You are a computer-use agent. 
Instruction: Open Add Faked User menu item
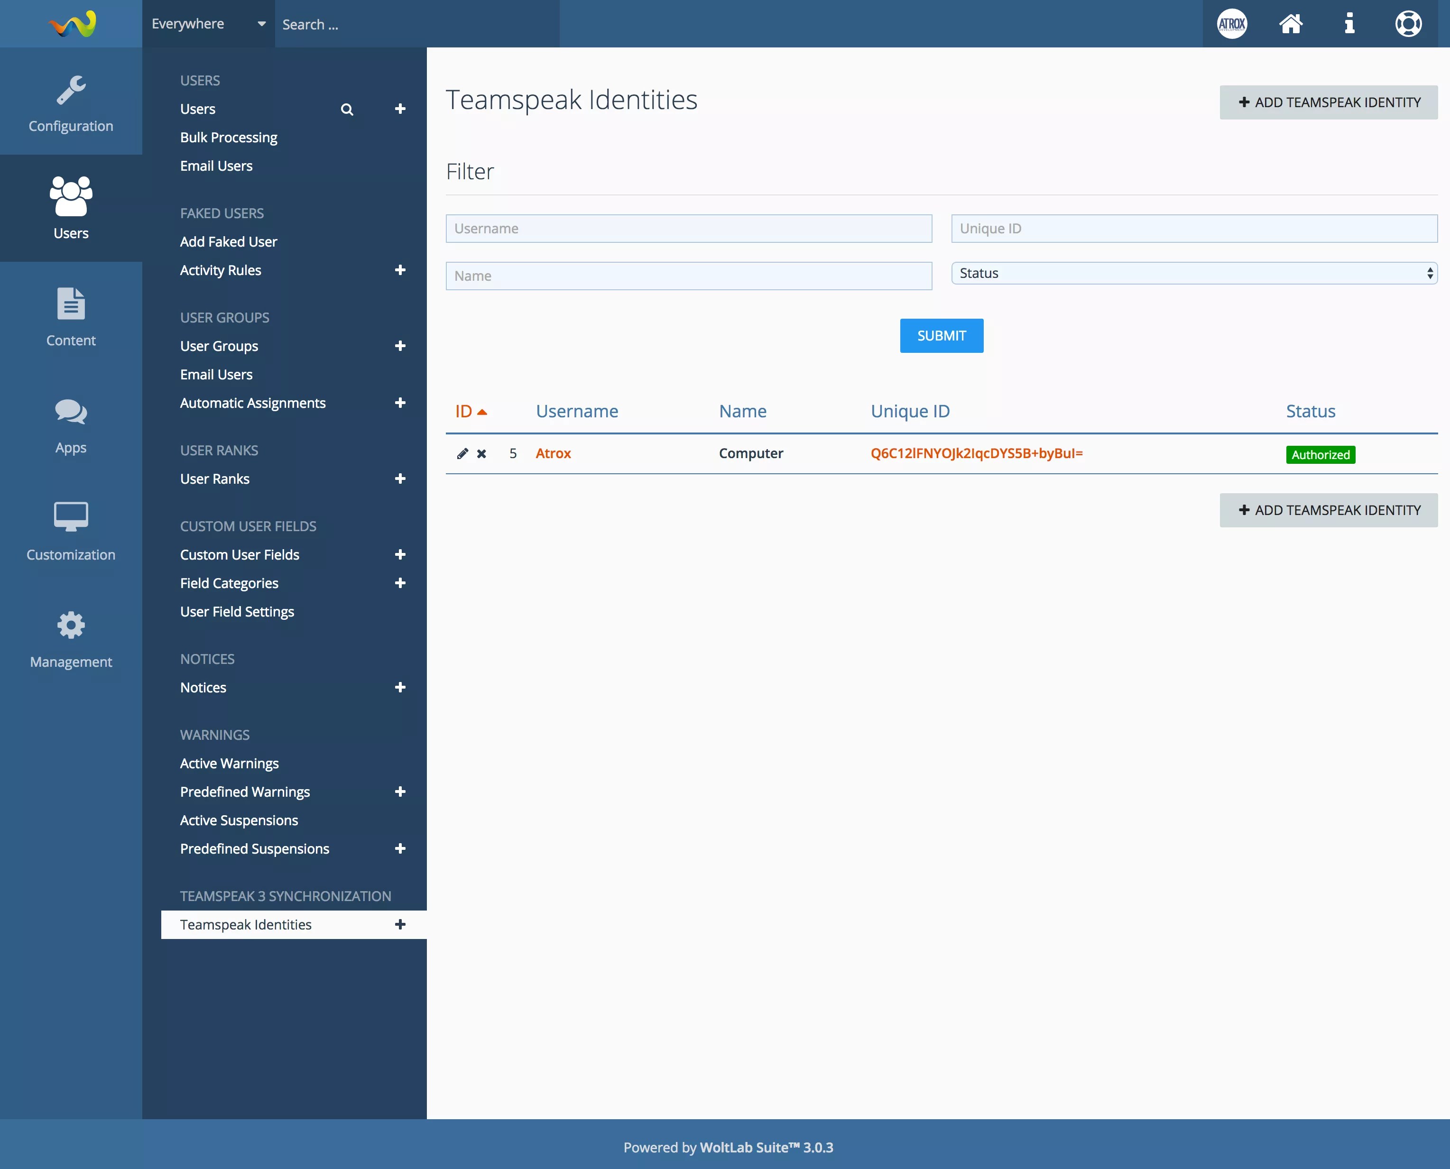coord(228,242)
